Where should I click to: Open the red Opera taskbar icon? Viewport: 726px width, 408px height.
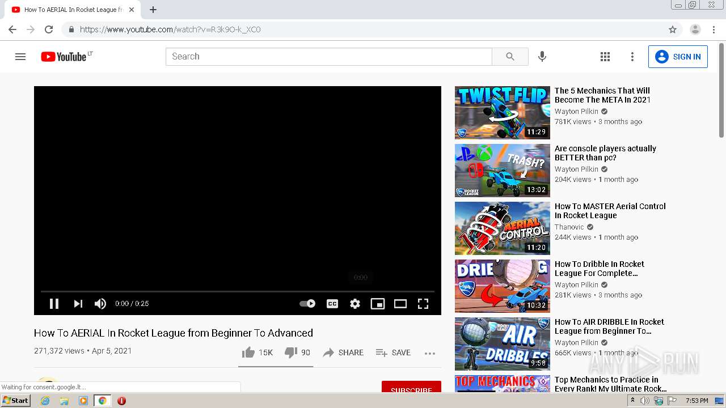(121, 401)
